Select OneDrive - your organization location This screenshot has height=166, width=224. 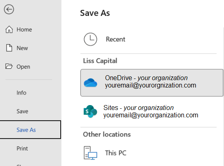point(152,83)
